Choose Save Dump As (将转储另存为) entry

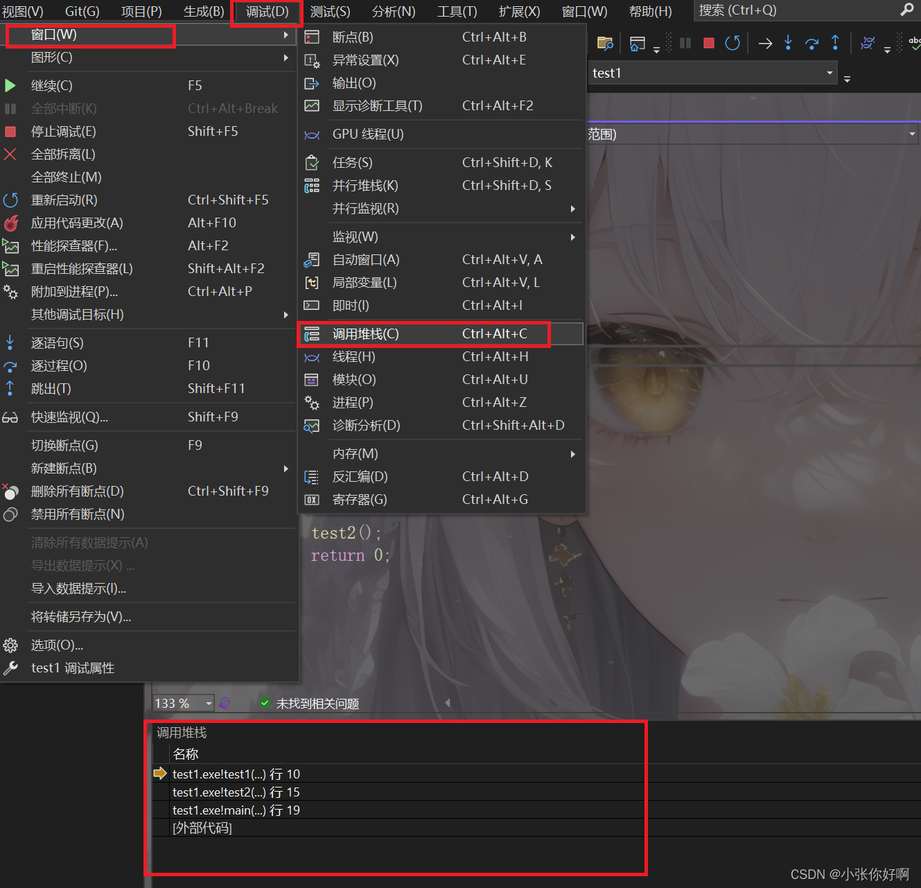click(x=149, y=617)
